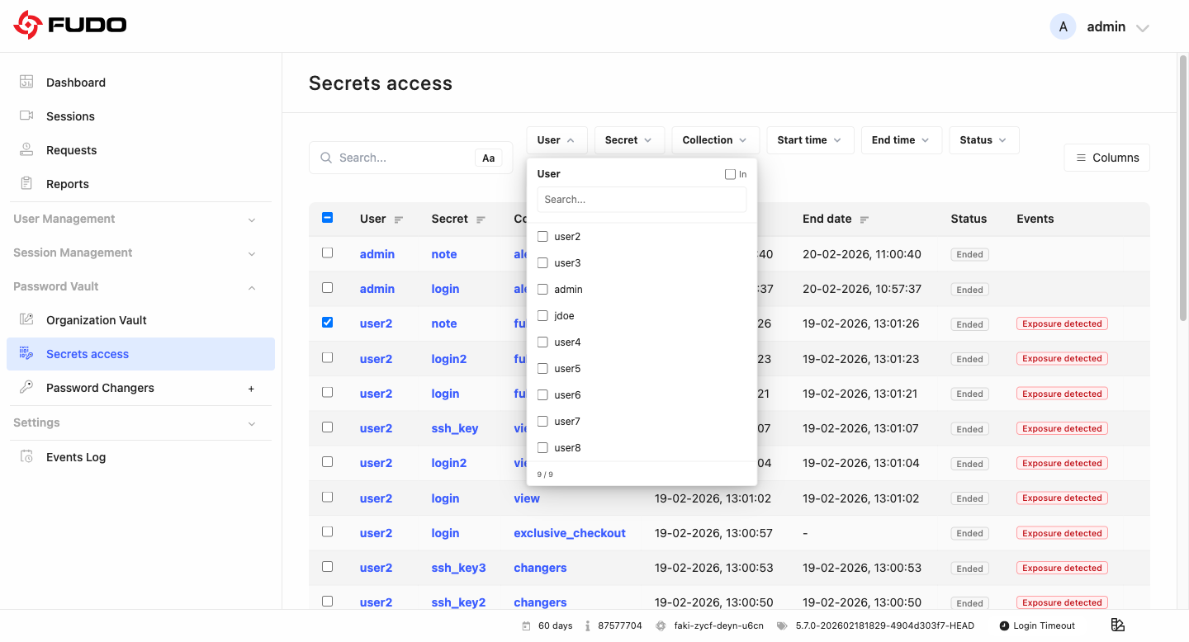
Task: Close the User filter dropdown
Action: coord(557,140)
